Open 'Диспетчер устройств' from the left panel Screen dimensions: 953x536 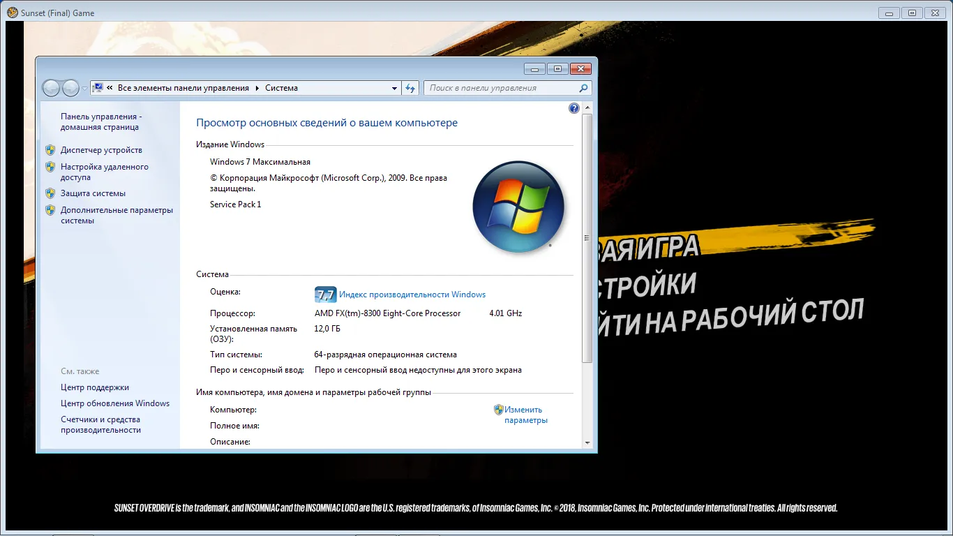click(101, 150)
